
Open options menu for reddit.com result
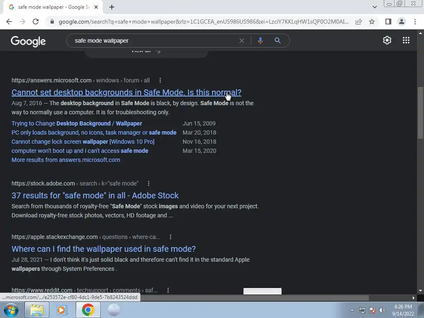[x=168, y=290]
